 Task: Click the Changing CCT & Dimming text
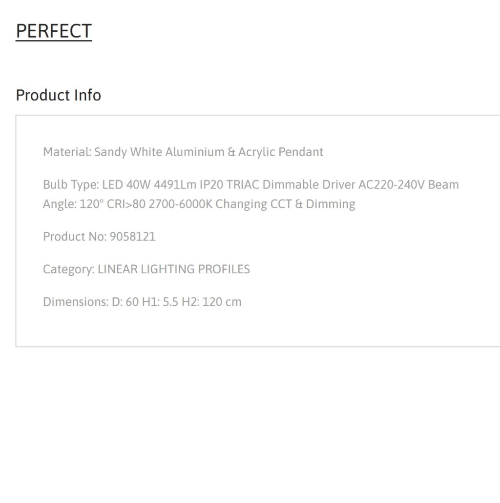pos(286,204)
